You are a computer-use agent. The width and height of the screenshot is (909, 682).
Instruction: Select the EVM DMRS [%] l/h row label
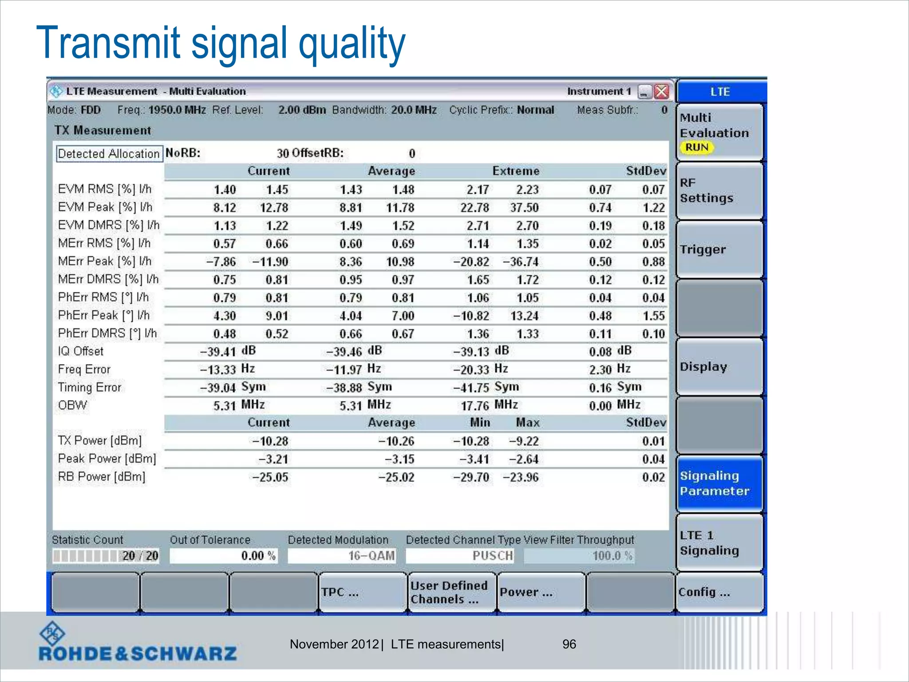(109, 225)
